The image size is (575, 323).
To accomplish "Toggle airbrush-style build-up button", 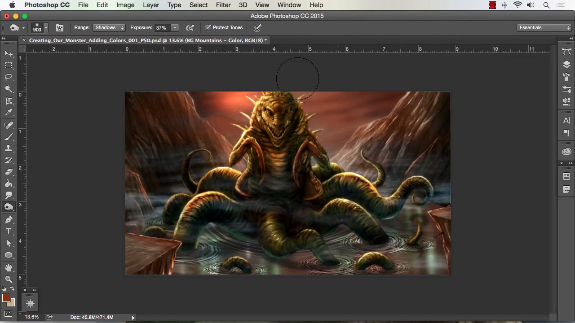I will [190, 28].
